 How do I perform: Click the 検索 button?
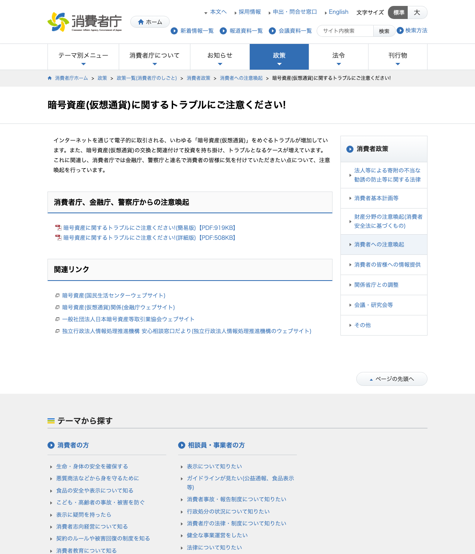(384, 31)
